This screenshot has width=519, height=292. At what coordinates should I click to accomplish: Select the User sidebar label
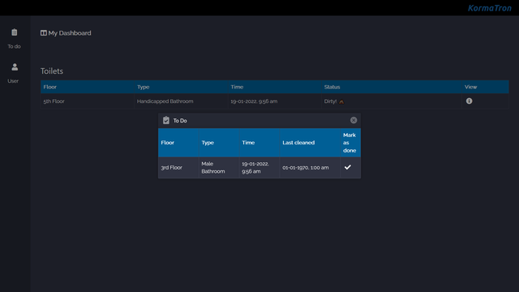pos(13,81)
